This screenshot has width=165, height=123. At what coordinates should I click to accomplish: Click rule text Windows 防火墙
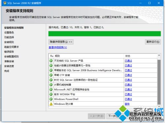point(63,104)
